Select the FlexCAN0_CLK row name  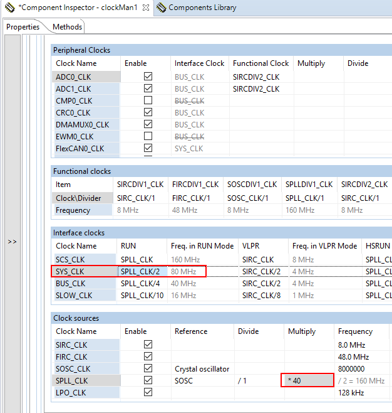coord(86,149)
